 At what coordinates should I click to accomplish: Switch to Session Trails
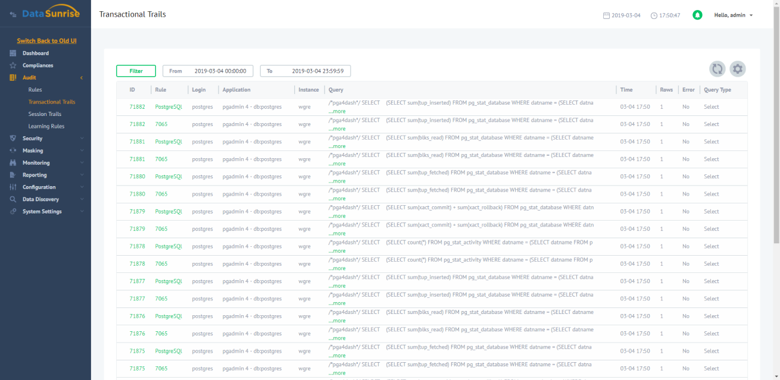click(43, 114)
